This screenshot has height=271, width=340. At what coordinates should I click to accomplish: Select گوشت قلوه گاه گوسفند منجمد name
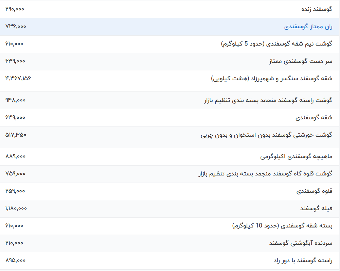pyautogui.click(x=265, y=174)
